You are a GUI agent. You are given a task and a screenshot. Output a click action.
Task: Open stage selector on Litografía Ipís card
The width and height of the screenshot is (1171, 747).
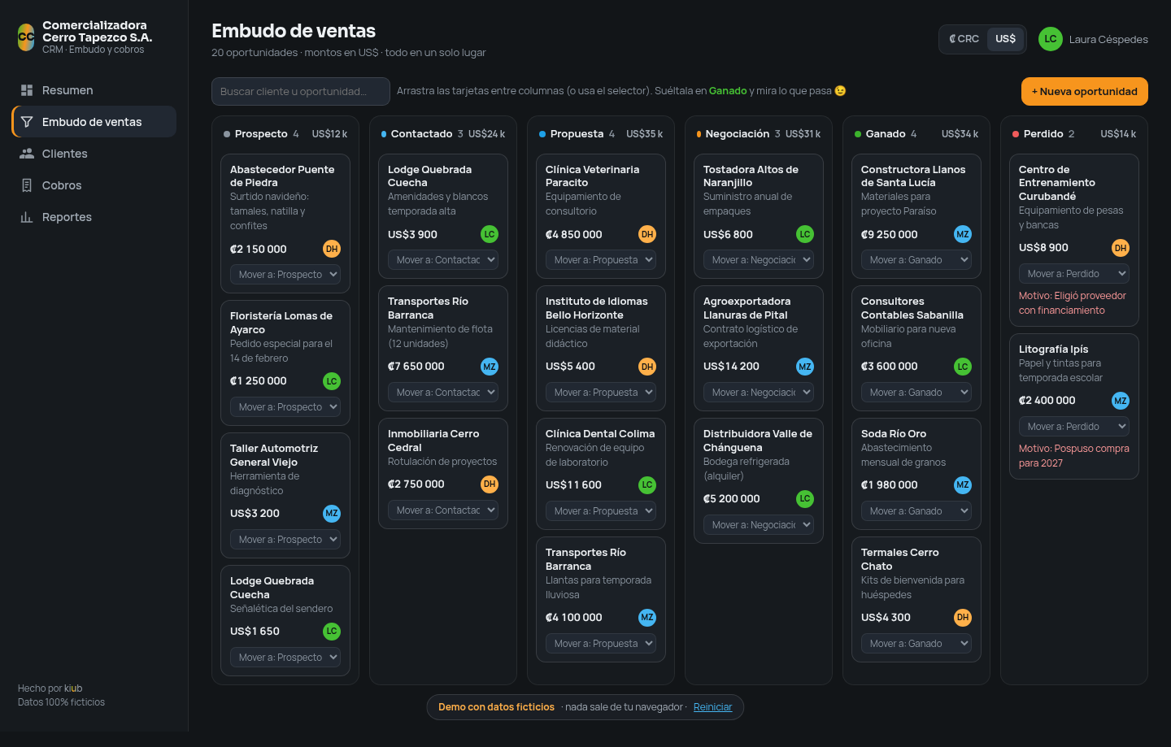1074,427
